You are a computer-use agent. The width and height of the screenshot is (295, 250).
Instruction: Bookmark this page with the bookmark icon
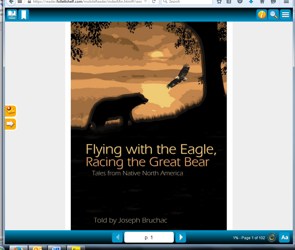(24, 15)
